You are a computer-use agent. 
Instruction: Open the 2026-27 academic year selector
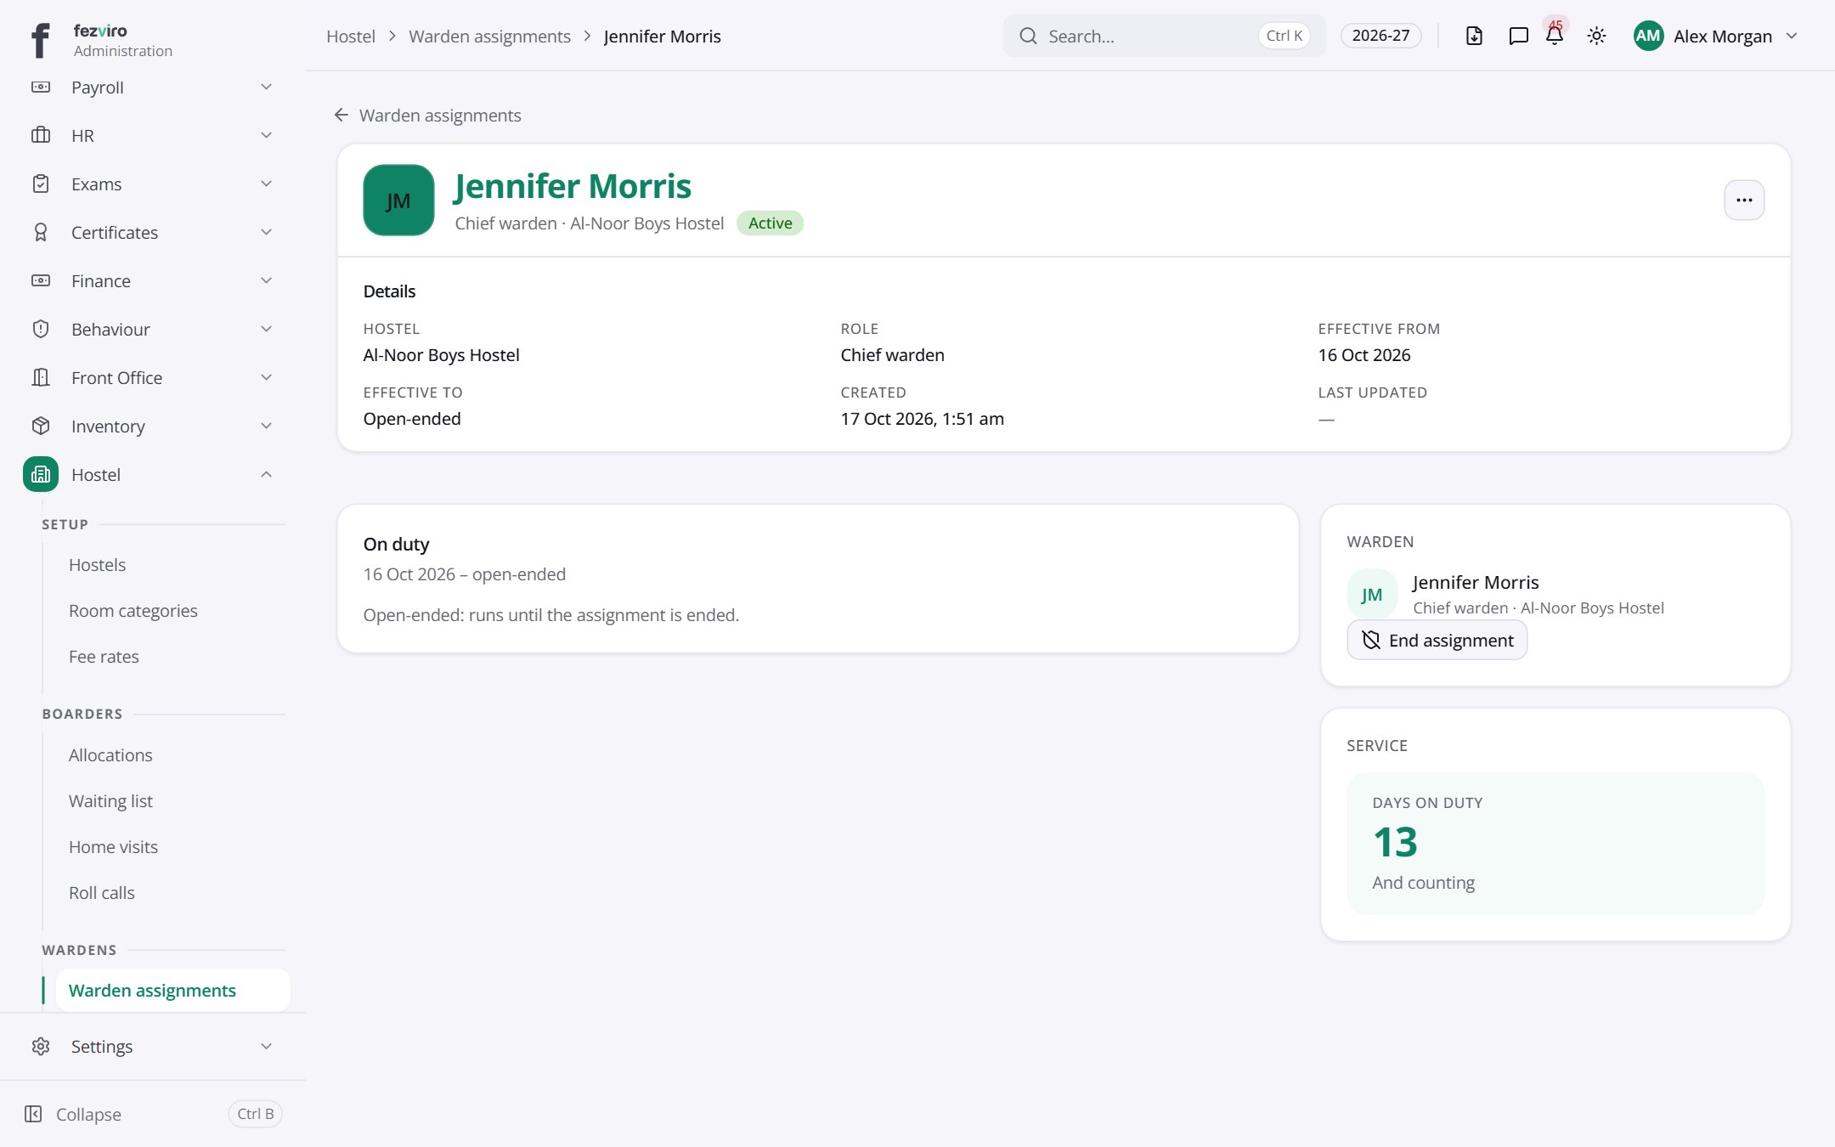click(1380, 36)
